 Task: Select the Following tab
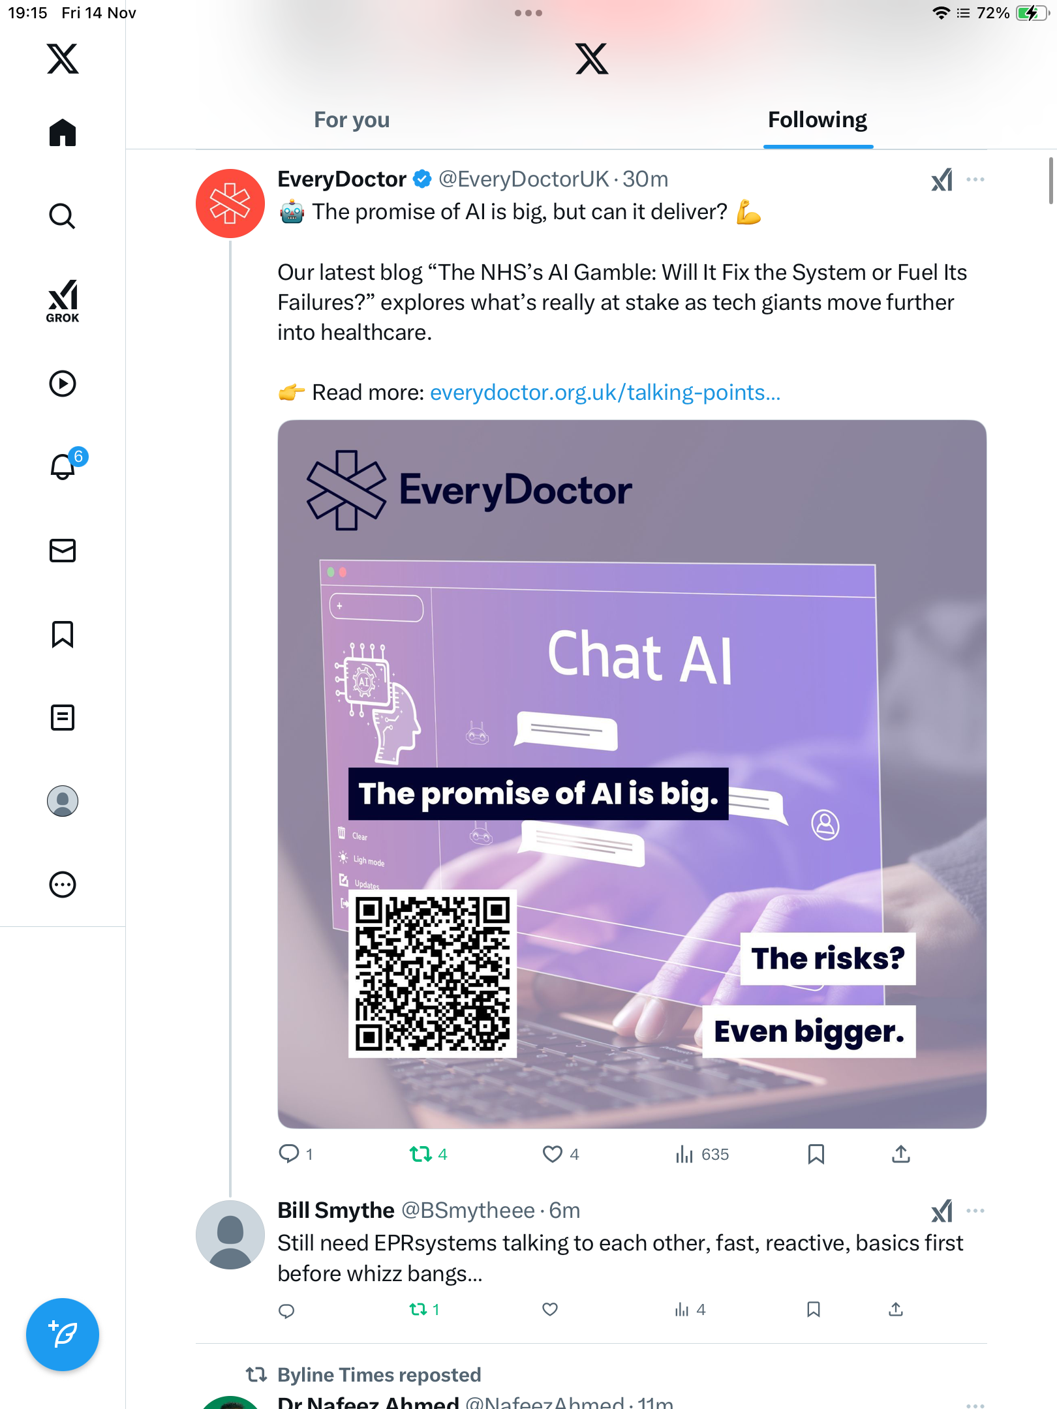pyautogui.click(x=818, y=120)
